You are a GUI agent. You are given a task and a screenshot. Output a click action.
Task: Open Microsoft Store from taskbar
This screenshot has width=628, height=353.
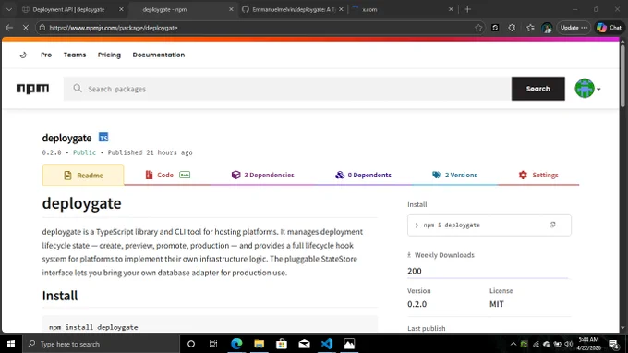(x=282, y=344)
